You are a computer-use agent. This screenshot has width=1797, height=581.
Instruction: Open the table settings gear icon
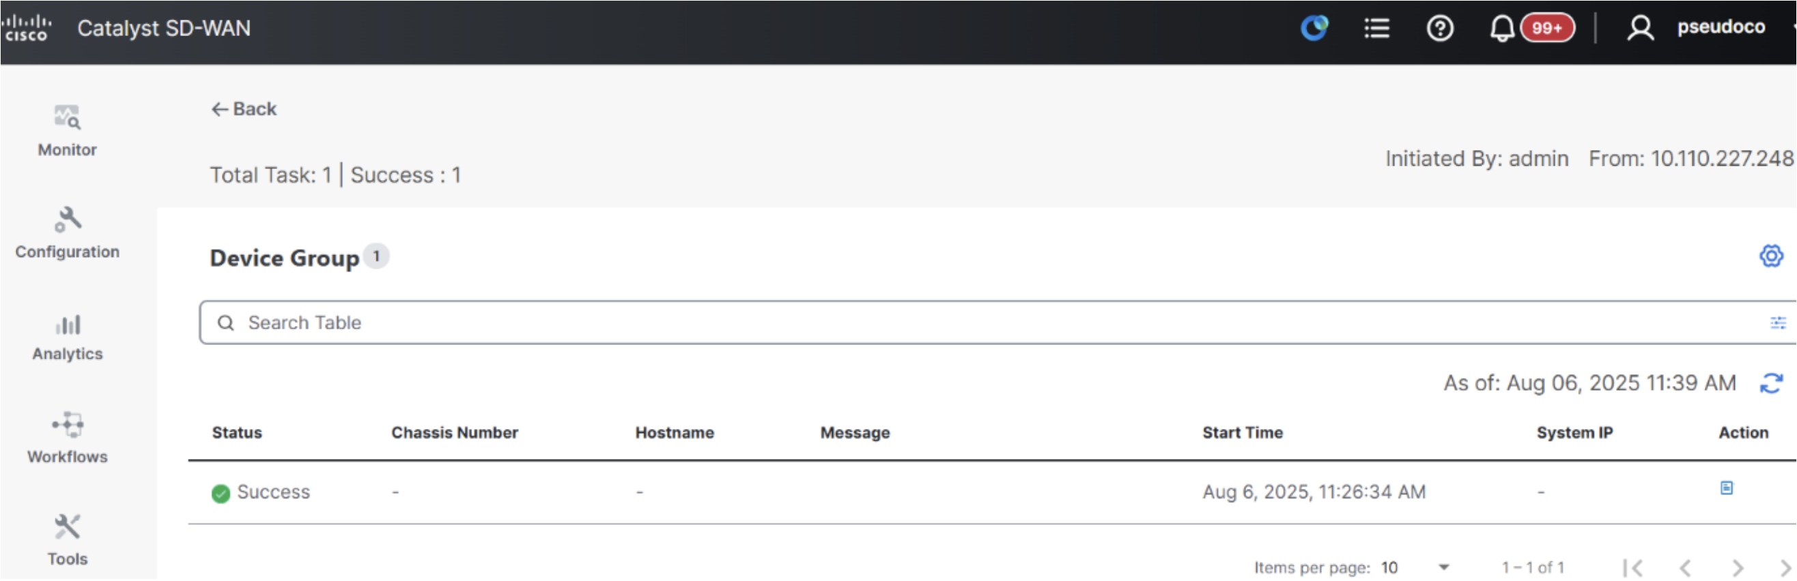pyautogui.click(x=1770, y=256)
